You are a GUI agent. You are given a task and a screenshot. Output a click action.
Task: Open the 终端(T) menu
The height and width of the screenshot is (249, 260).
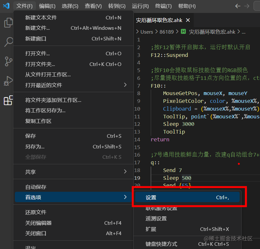pos(164,6)
